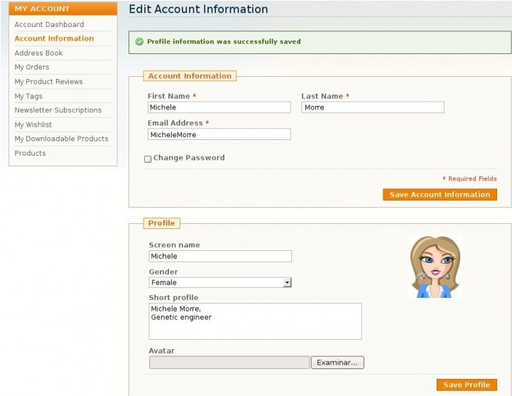Open My Product Reviews page
The width and height of the screenshot is (512, 396).
48,82
